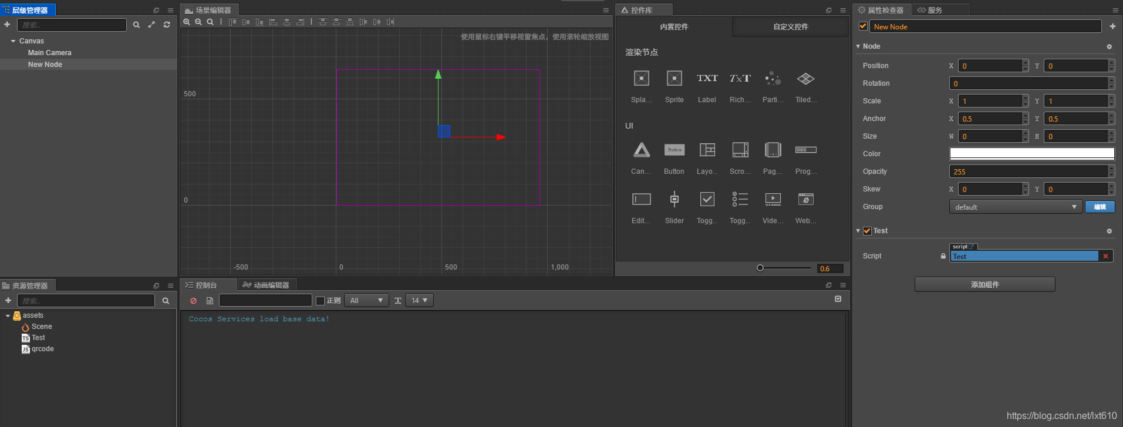Select the Slider UI widget

[x=675, y=199]
